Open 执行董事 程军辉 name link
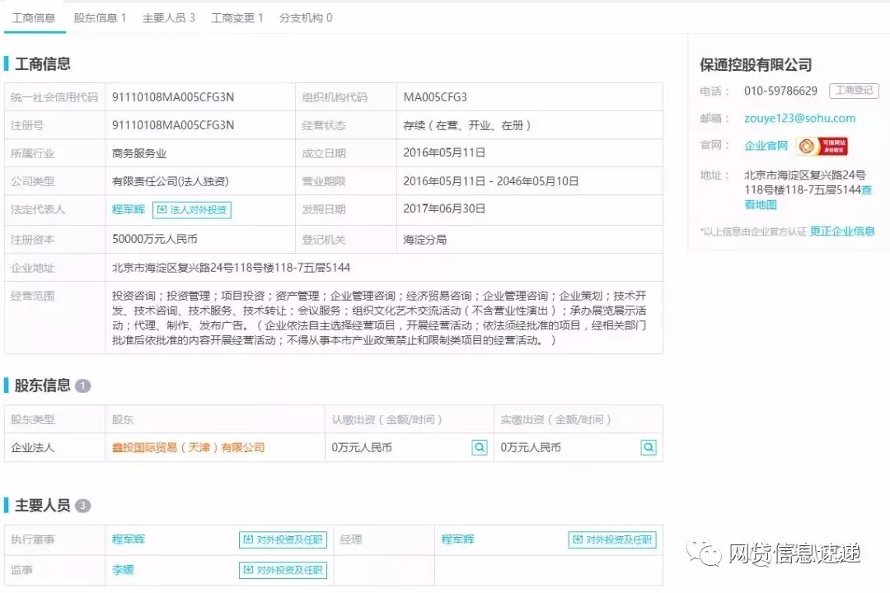 coord(129,539)
